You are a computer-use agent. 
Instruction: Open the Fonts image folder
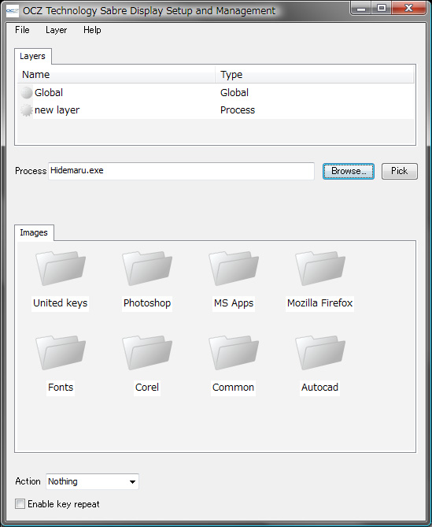[x=61, y=353]
